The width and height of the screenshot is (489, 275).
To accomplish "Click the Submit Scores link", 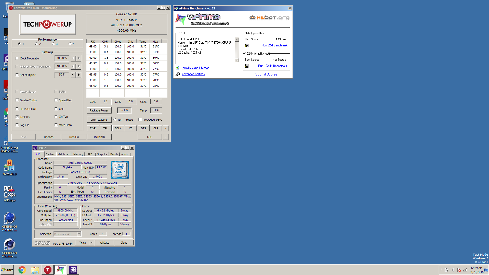I will tap(266, 74).
